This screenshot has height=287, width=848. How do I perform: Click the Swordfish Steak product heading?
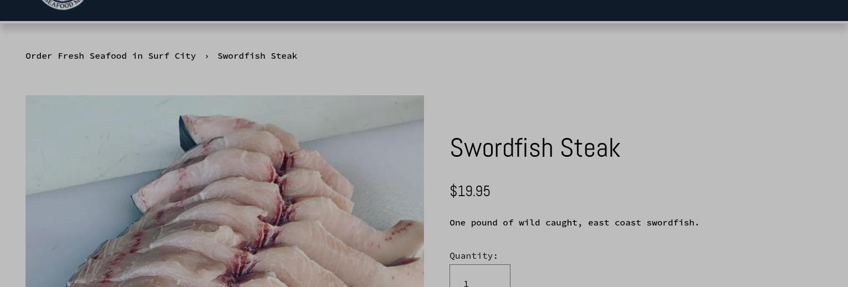pyautogui.click(x=535, y=148)
